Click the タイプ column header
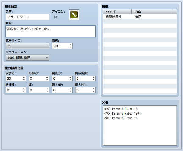Screen dimensions: 183x151 117,12
